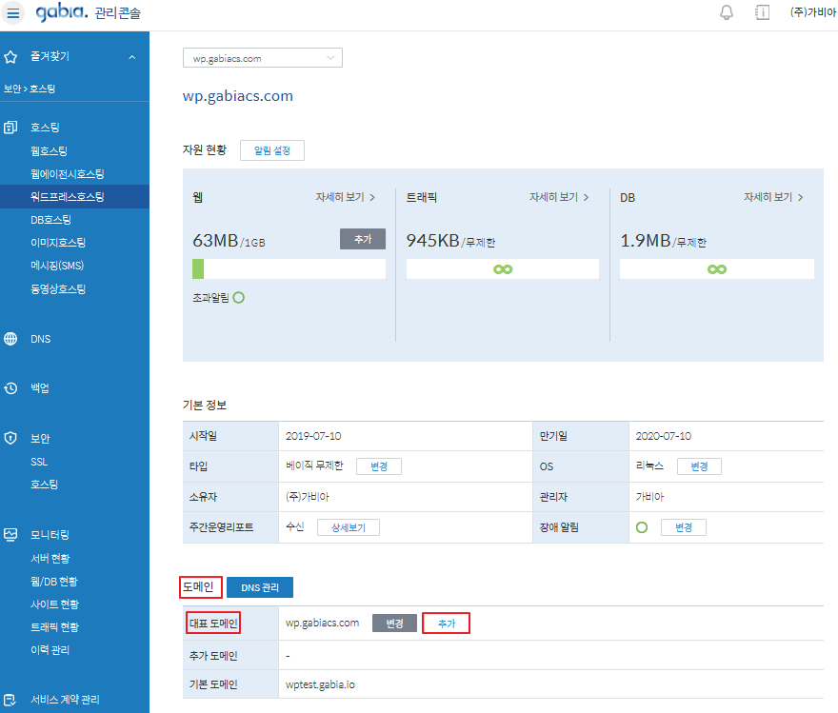Click the DNS globe icon in sidebar
The image size is (838, 713).
point(10,339)
